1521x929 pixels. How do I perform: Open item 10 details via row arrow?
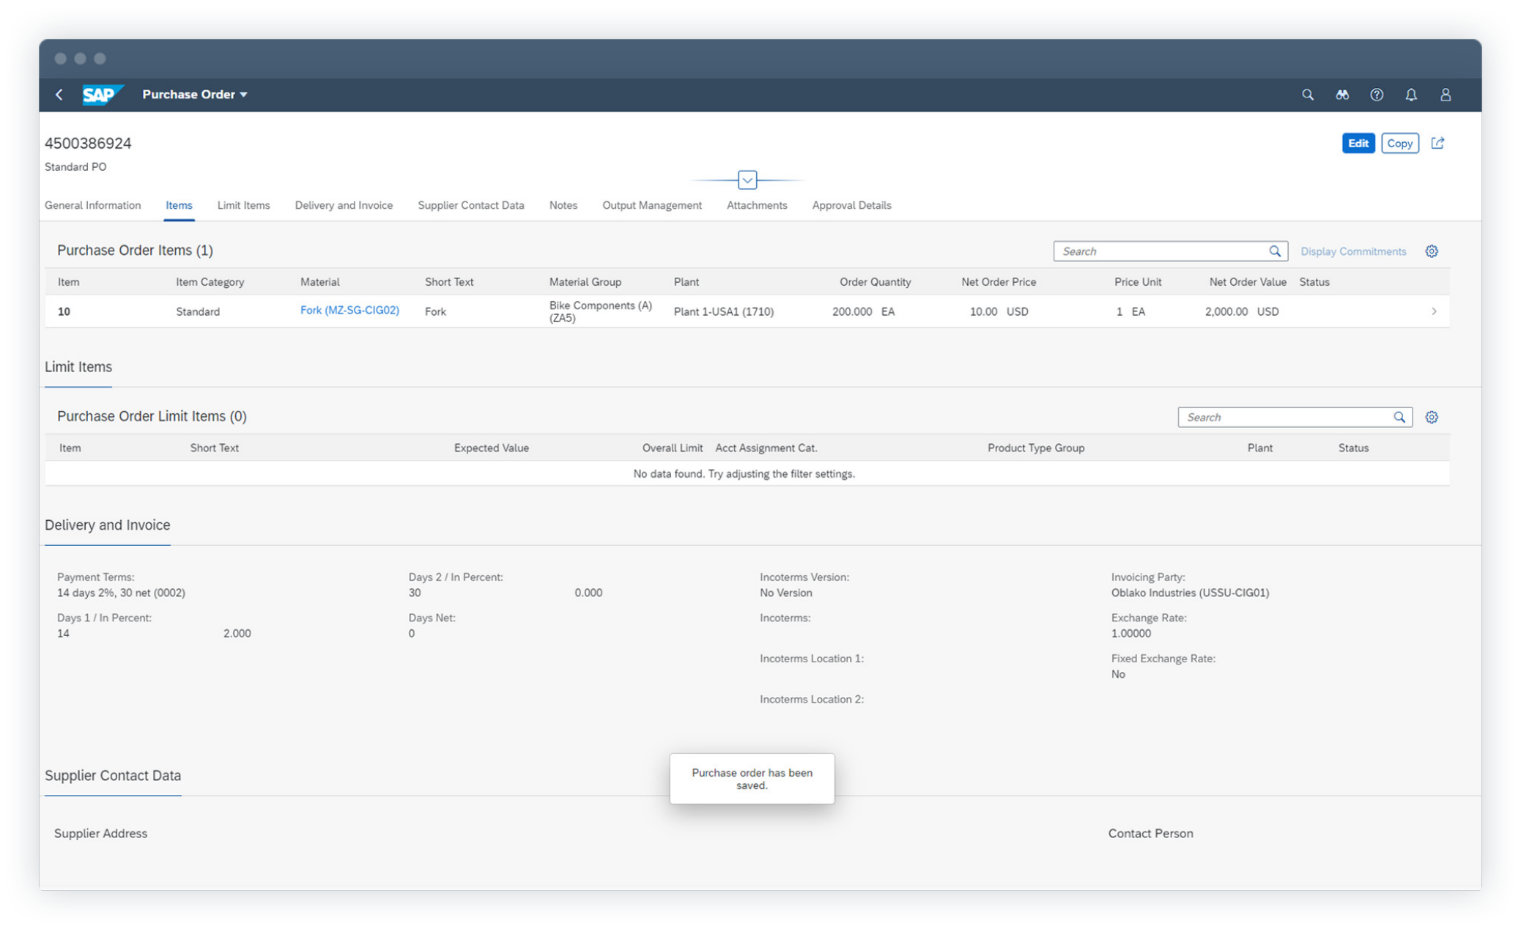(1433, 311)
